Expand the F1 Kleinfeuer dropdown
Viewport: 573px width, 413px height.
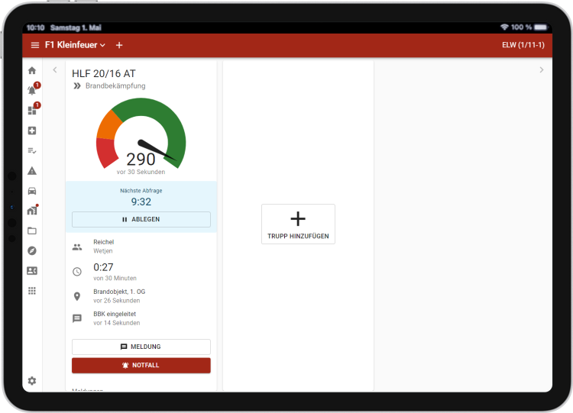[x=76, y=45]
